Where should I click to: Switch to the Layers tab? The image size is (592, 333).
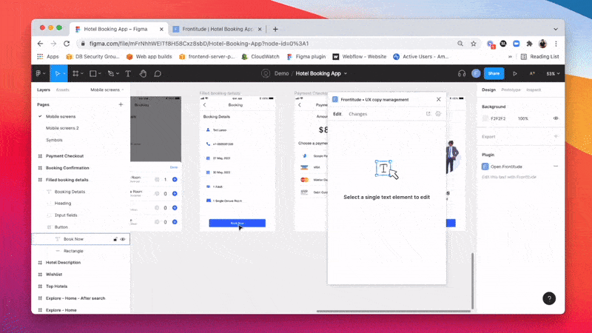pyautogui.click(x=44, y=90)
